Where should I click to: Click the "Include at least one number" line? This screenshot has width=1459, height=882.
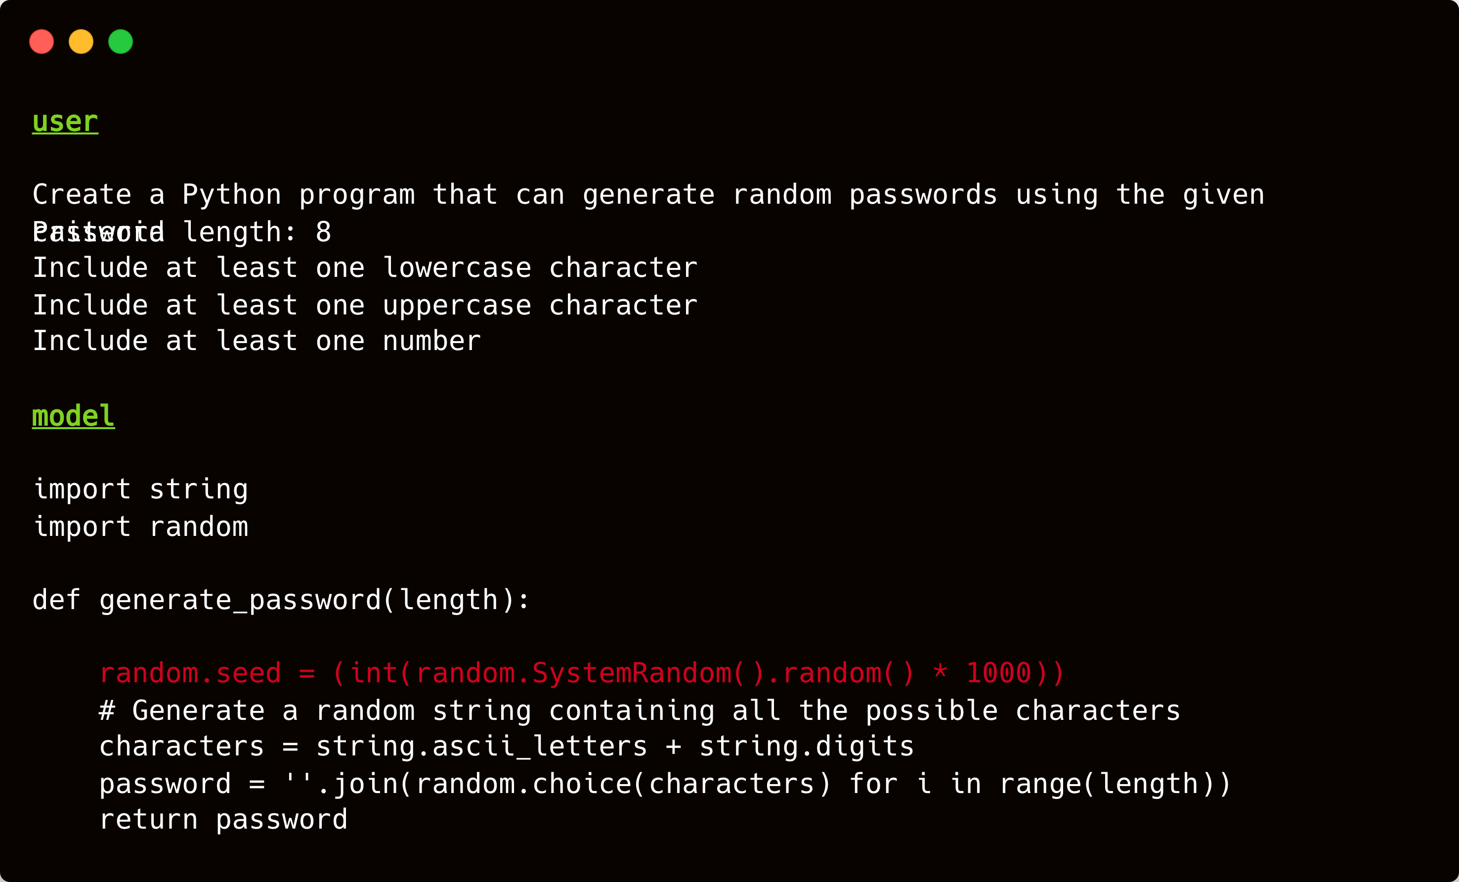click(x=257, y=341)
